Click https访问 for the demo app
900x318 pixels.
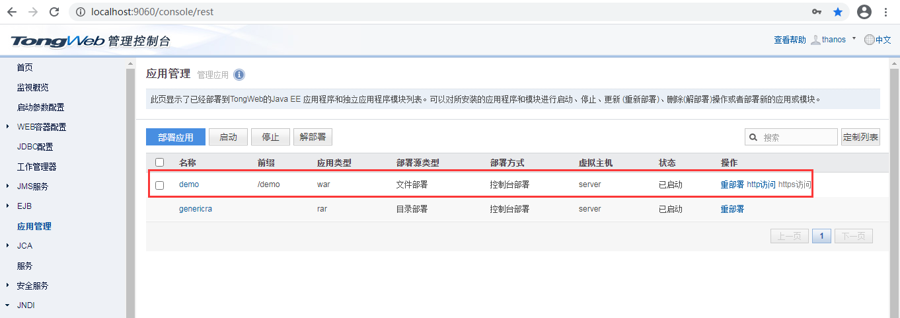click(x=794, y=184)
